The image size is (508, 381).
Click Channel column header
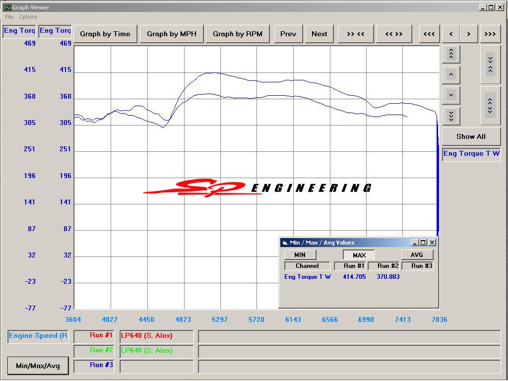[307, 266]
